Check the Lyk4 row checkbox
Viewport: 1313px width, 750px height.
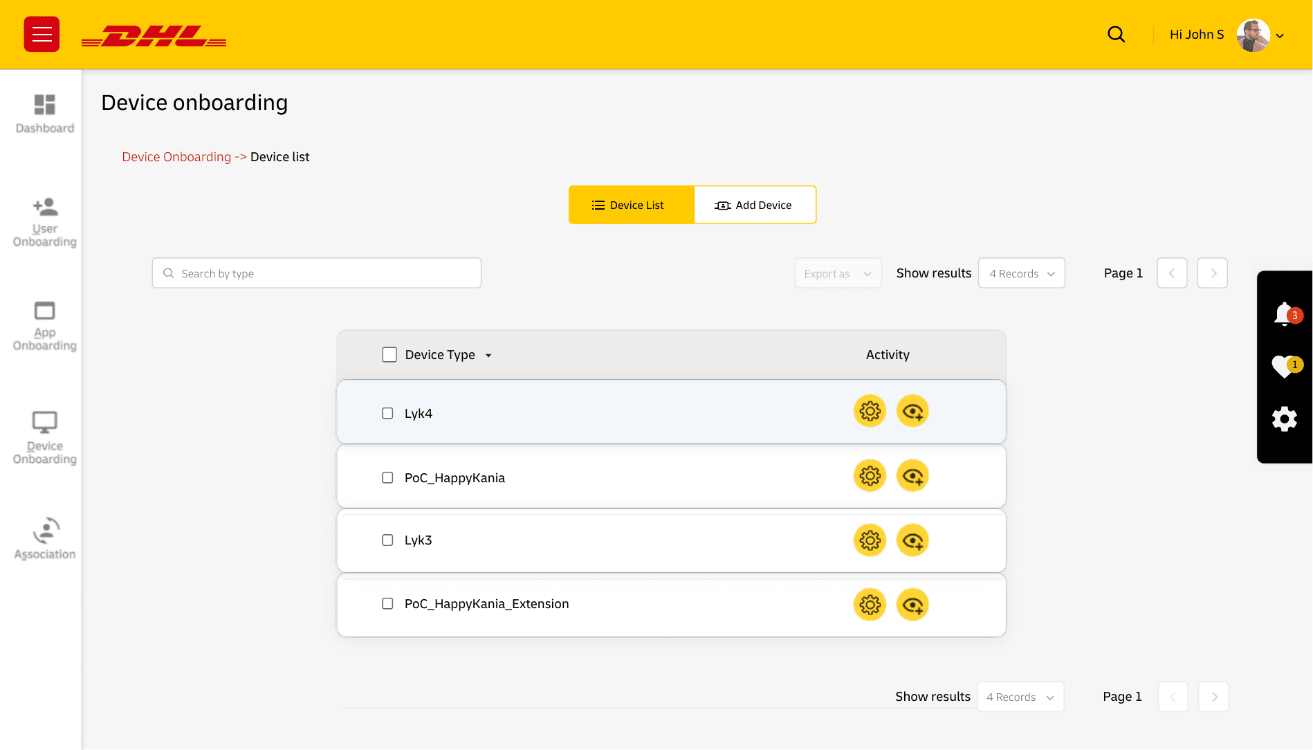pyautogui.click(x=387, y=413)
